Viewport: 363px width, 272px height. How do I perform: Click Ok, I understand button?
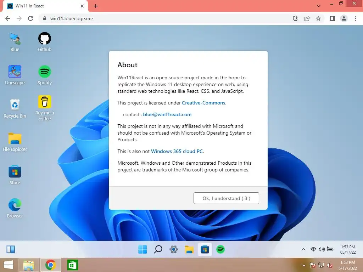click(x=226, y=198)
